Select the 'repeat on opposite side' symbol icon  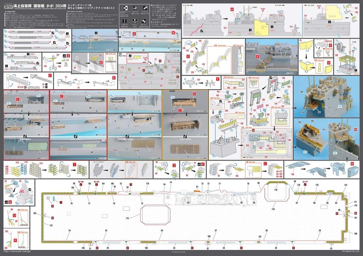(125, 9)
